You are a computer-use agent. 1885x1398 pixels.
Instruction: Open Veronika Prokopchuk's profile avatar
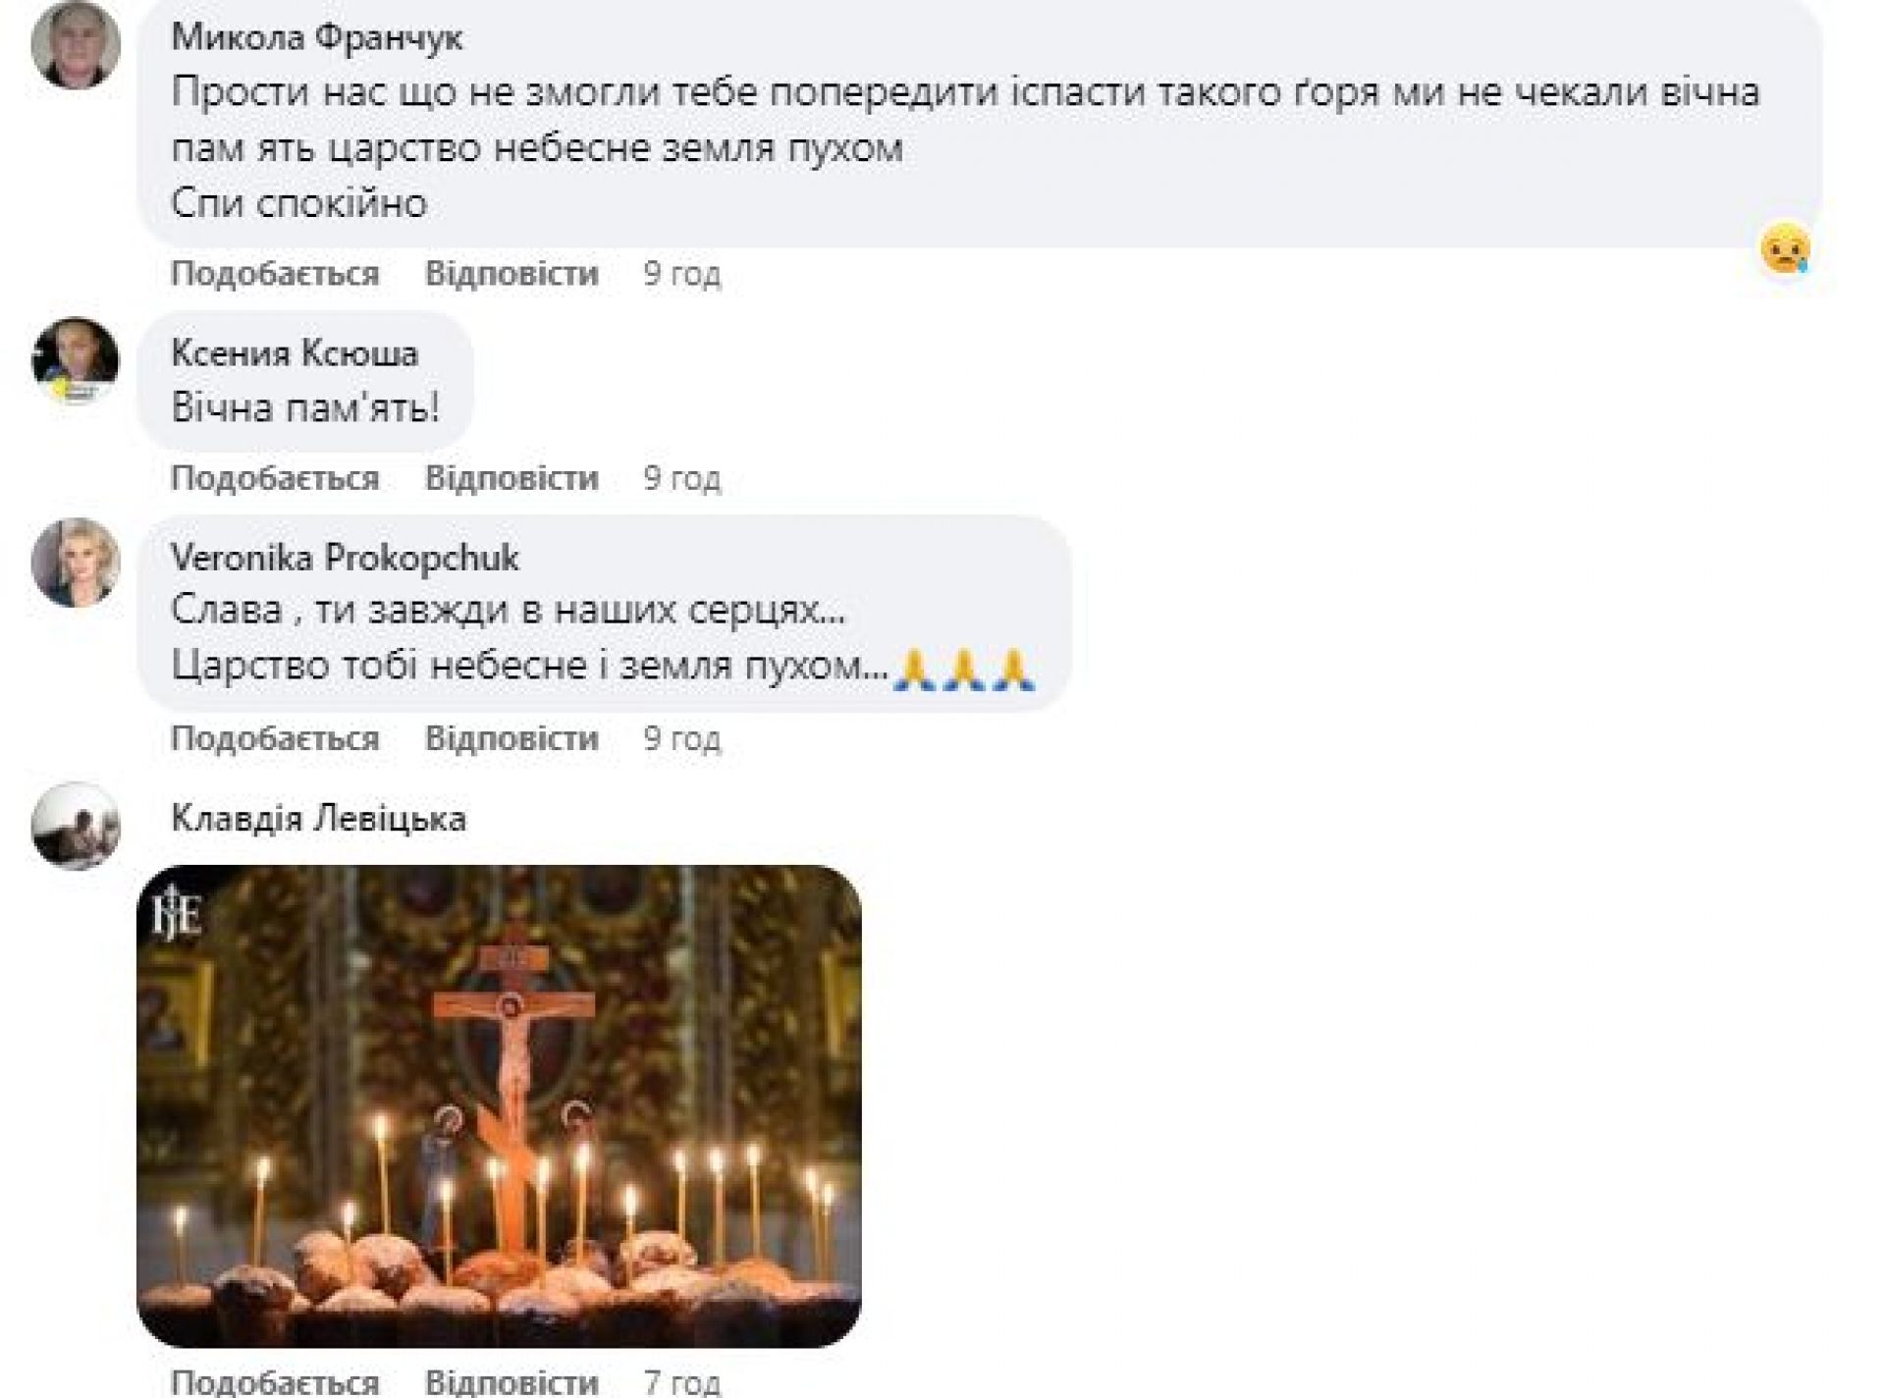point(76,563)
